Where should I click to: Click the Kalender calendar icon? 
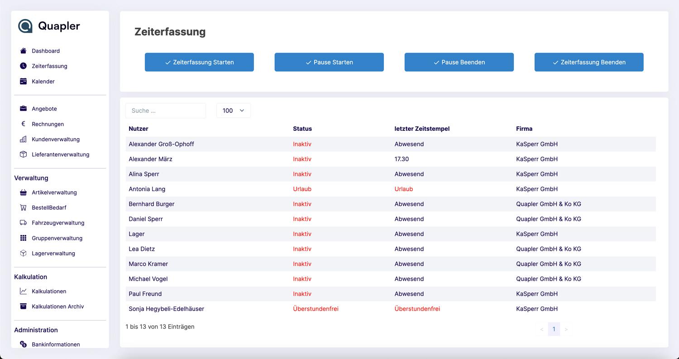click(x=24, y=81)
